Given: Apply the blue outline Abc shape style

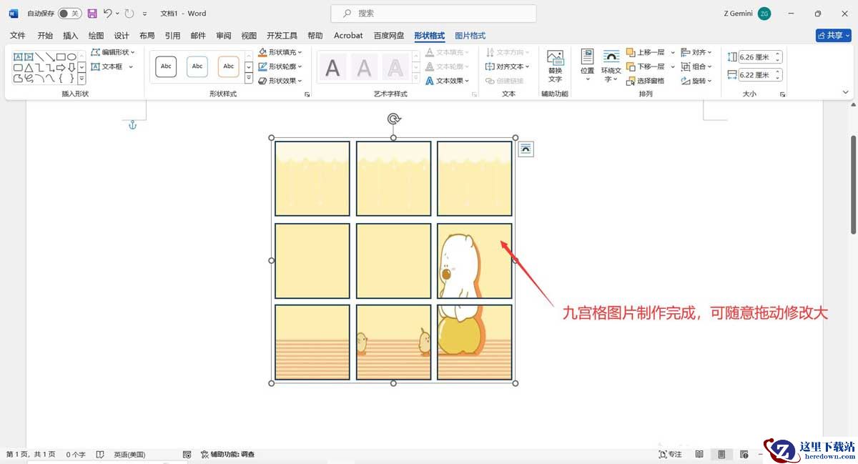Looking at the screenshot, I should (x=197, y=66).
